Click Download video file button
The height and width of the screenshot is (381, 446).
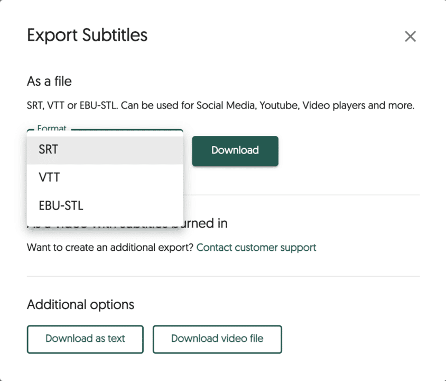pos(217,339)
